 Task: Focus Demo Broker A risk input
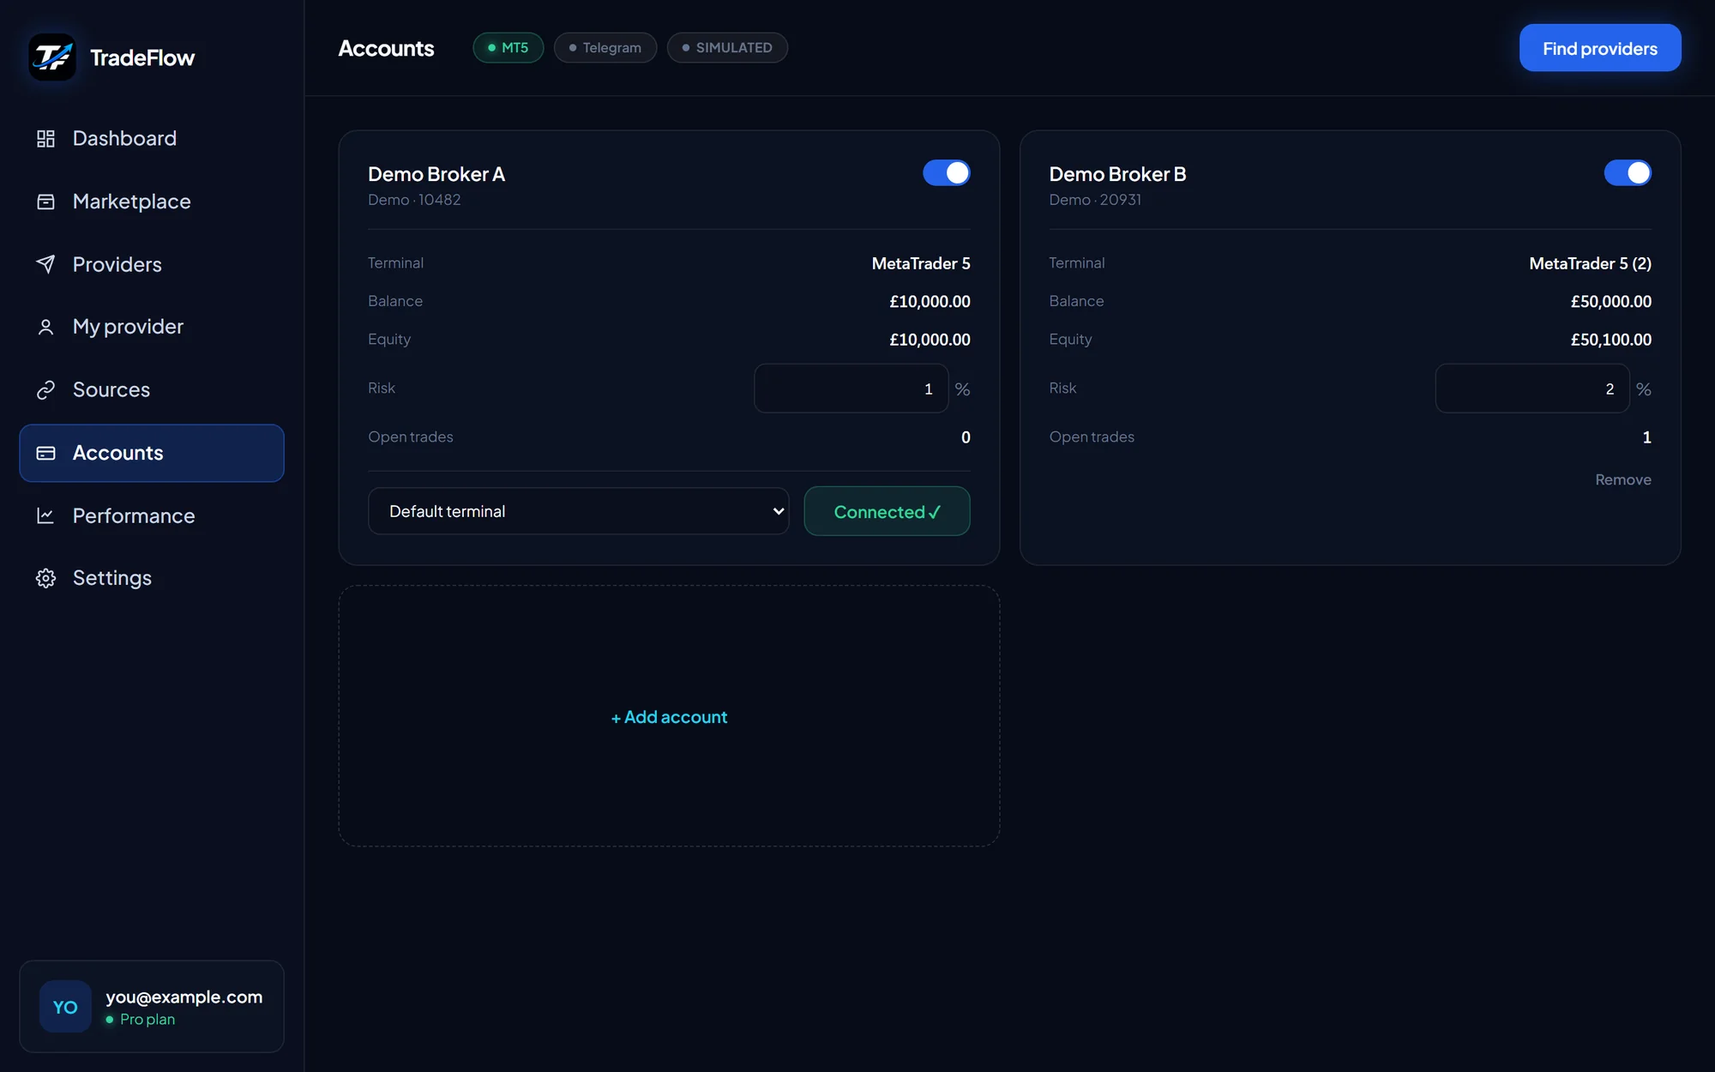pyautogui.click(x=851, y=388)
